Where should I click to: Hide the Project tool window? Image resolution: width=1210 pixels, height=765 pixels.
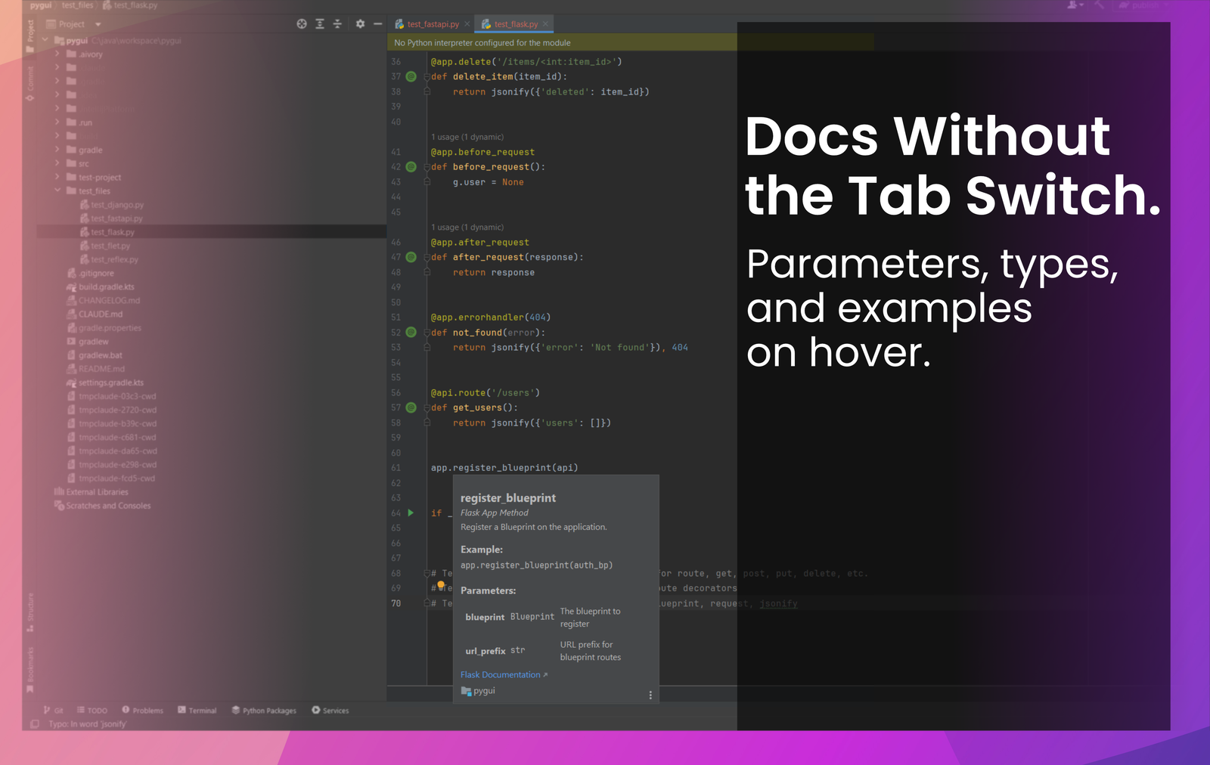click(x=377, y=24)
